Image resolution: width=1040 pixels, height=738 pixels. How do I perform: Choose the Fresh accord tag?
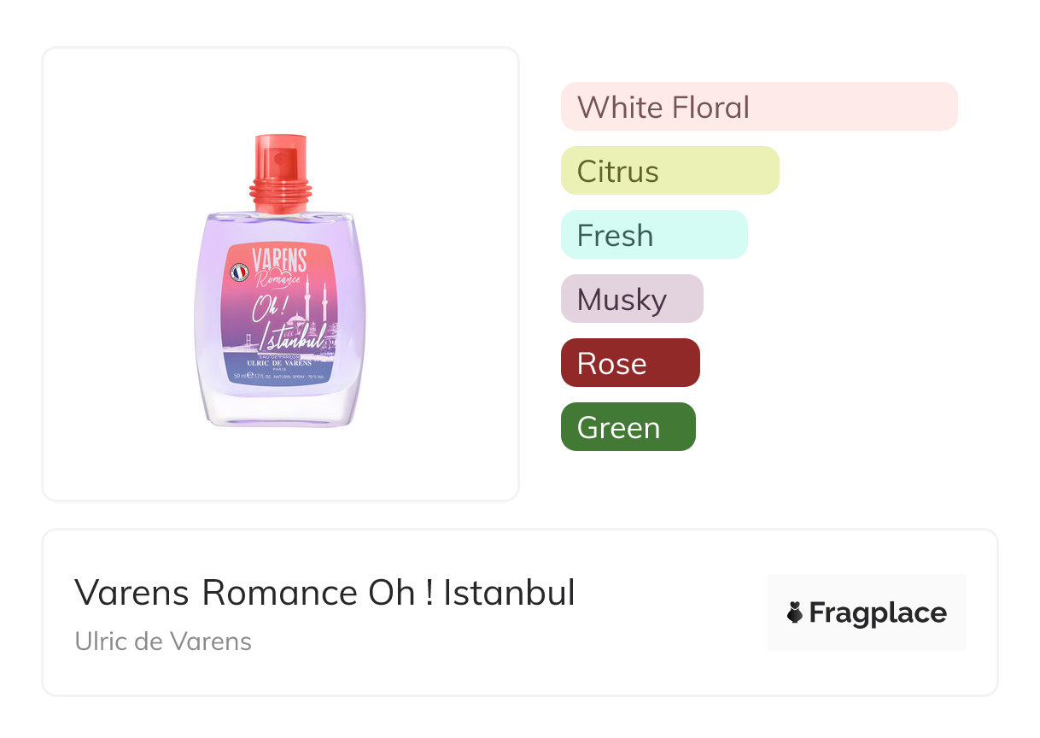click(x=653, y=235)
